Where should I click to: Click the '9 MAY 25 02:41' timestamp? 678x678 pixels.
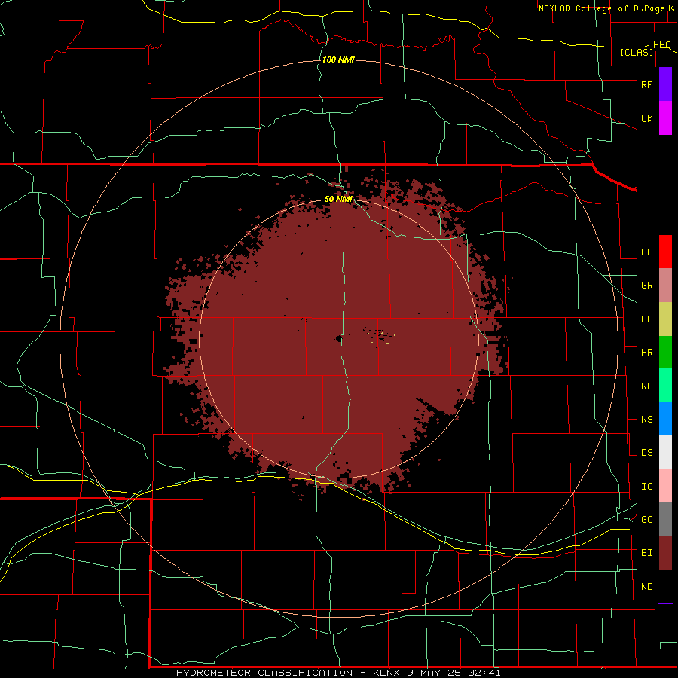(454, 673)
